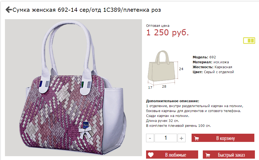Place order via Быстрый заказ label

231,155
